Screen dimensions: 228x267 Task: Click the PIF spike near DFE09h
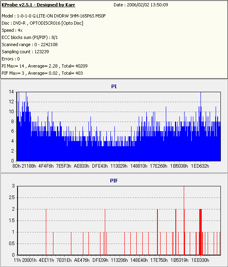click(105, 232)
